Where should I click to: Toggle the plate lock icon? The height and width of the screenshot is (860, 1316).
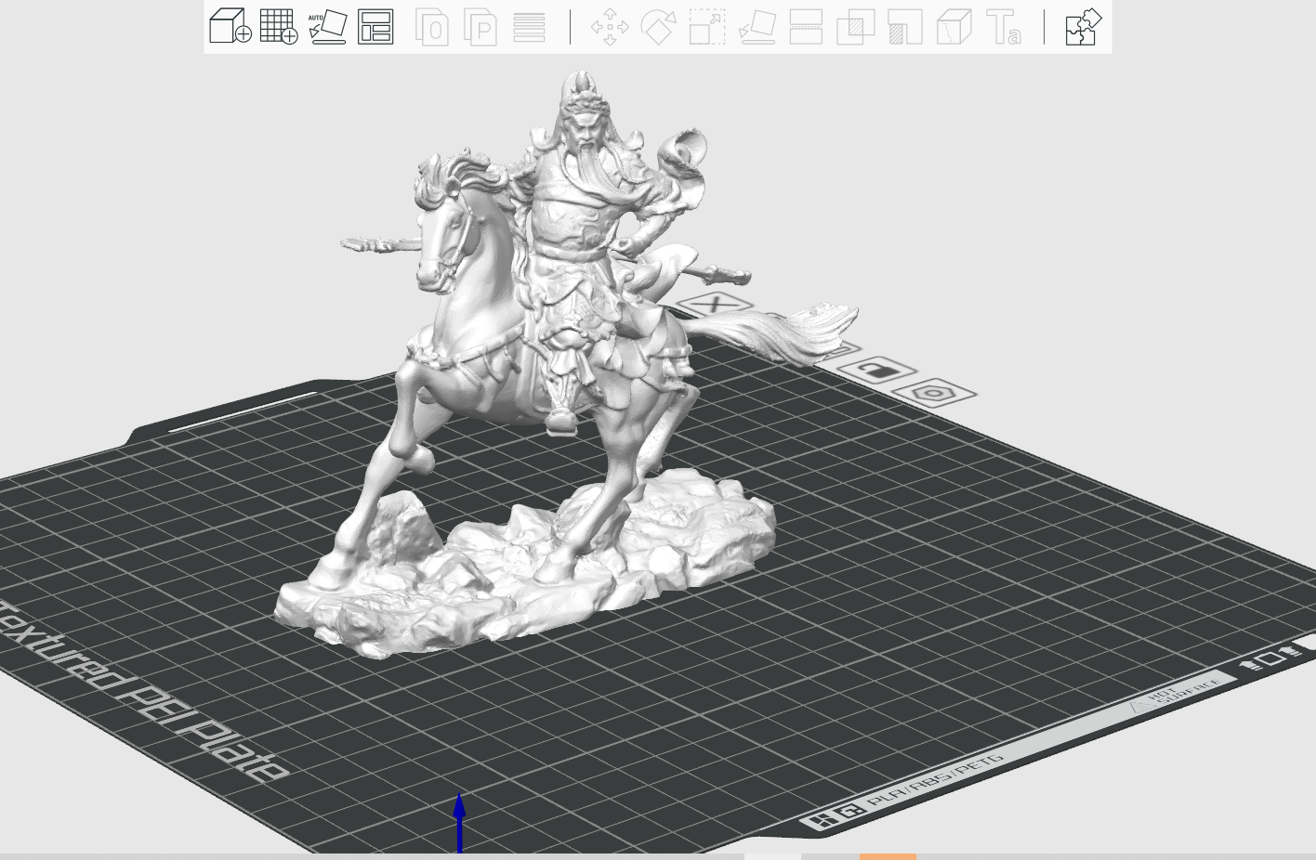(876, 371)
